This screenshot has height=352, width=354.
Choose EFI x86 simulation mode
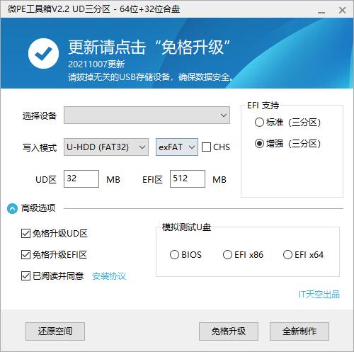pyautogui.click(x=227, y=255)
